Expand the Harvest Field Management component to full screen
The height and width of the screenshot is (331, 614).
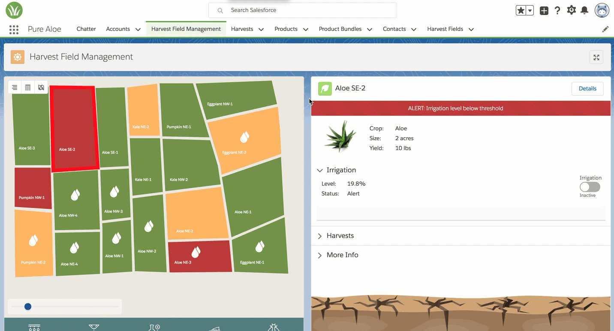[596, 57]
